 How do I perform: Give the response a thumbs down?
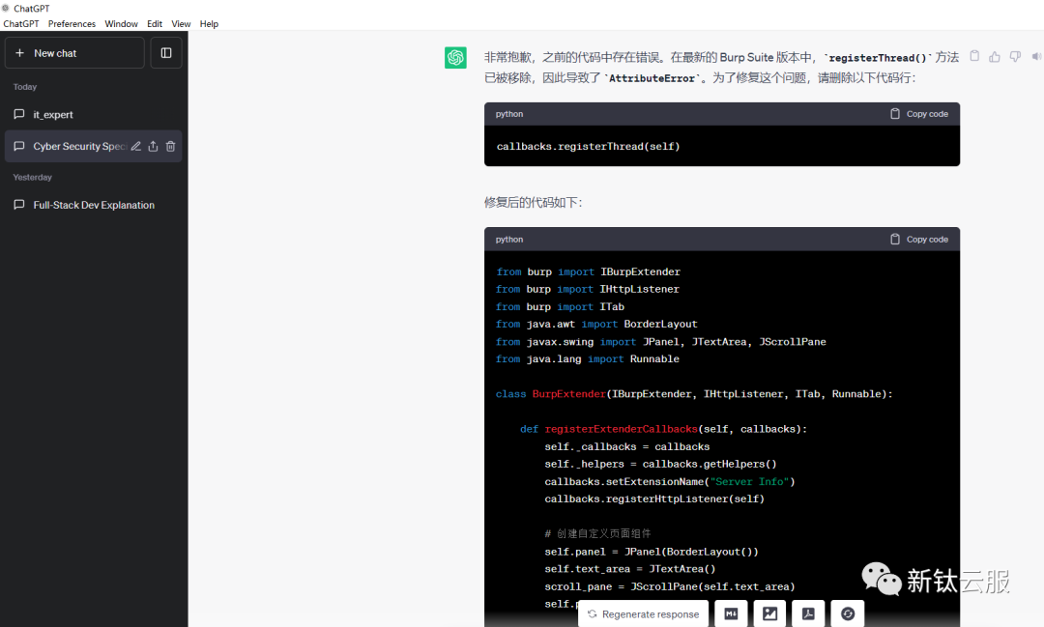(1015, 57)
